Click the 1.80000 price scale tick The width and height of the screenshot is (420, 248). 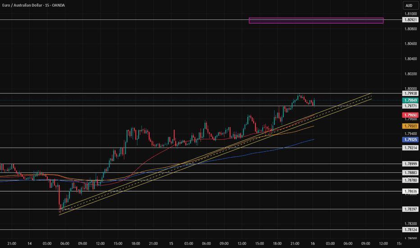(411, 89)
